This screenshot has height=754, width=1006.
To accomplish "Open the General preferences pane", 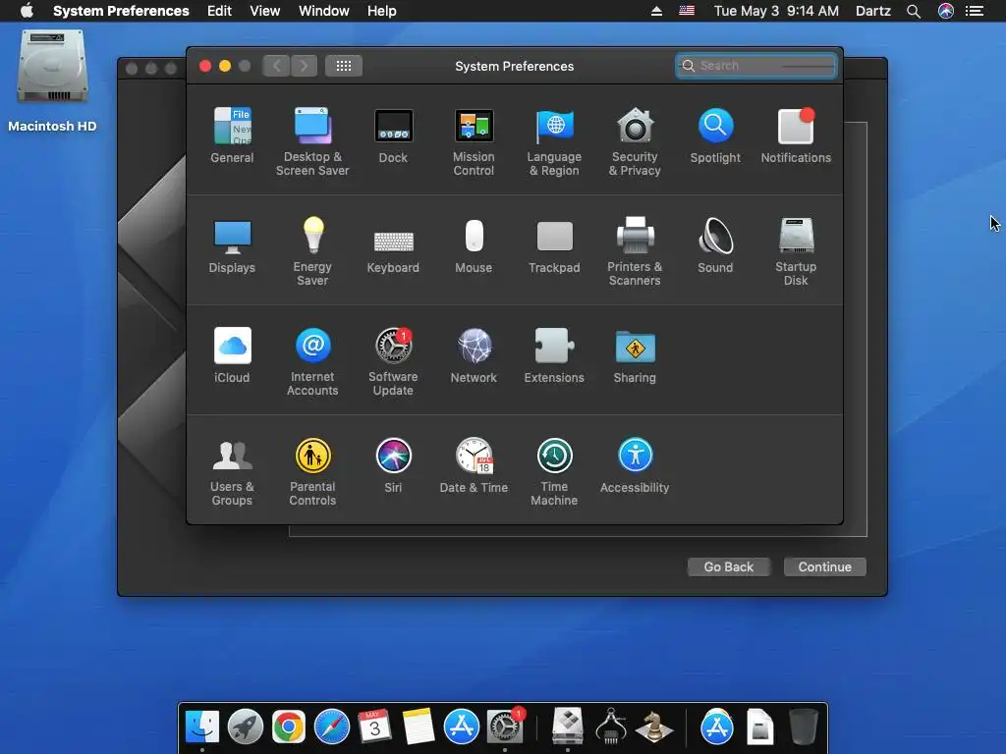I will point(232,135).
